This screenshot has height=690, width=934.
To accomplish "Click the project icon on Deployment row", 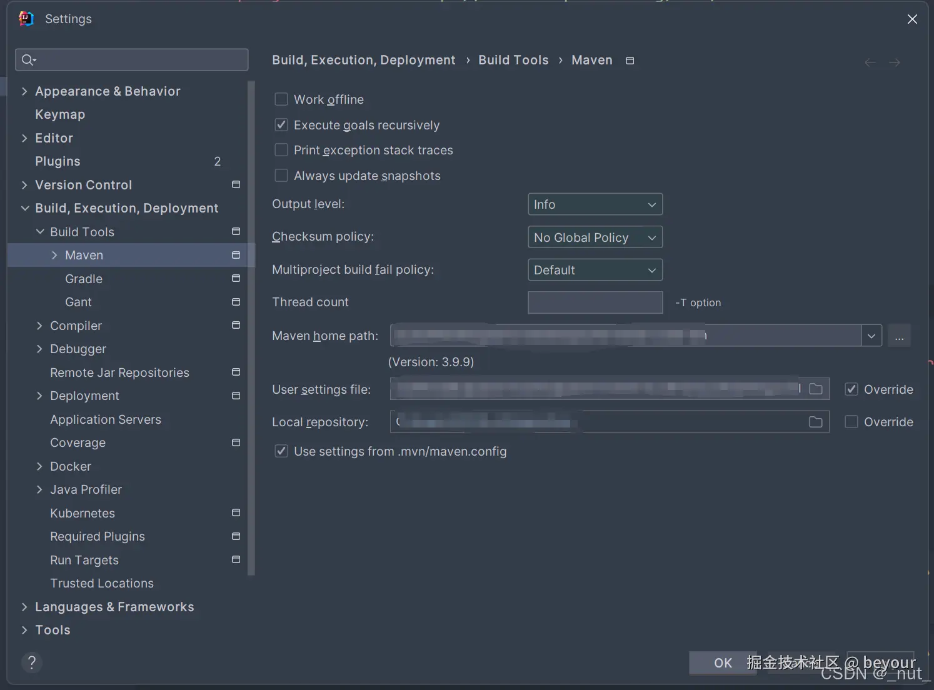I will (x=236, y=396).
